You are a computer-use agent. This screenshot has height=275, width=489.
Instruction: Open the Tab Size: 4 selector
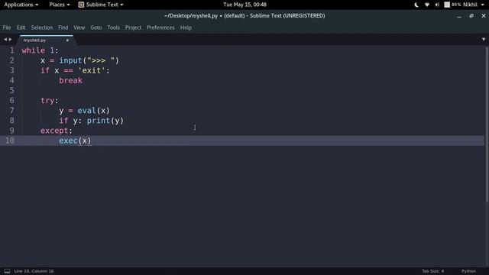[432, 271]
